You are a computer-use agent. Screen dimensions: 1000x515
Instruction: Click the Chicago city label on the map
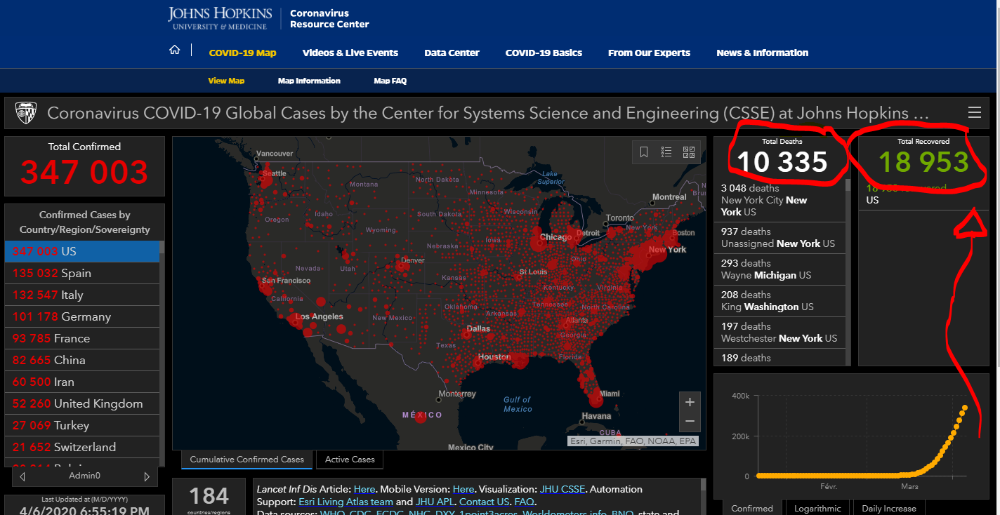pyautogui.click(x=555, y=237)
